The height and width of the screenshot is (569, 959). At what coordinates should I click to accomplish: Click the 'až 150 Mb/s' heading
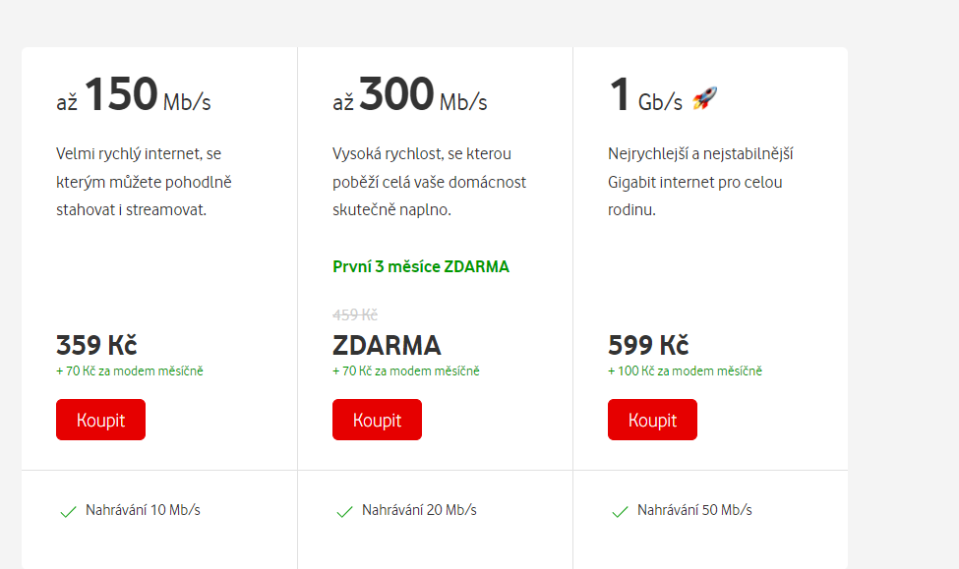coord(134,94)
